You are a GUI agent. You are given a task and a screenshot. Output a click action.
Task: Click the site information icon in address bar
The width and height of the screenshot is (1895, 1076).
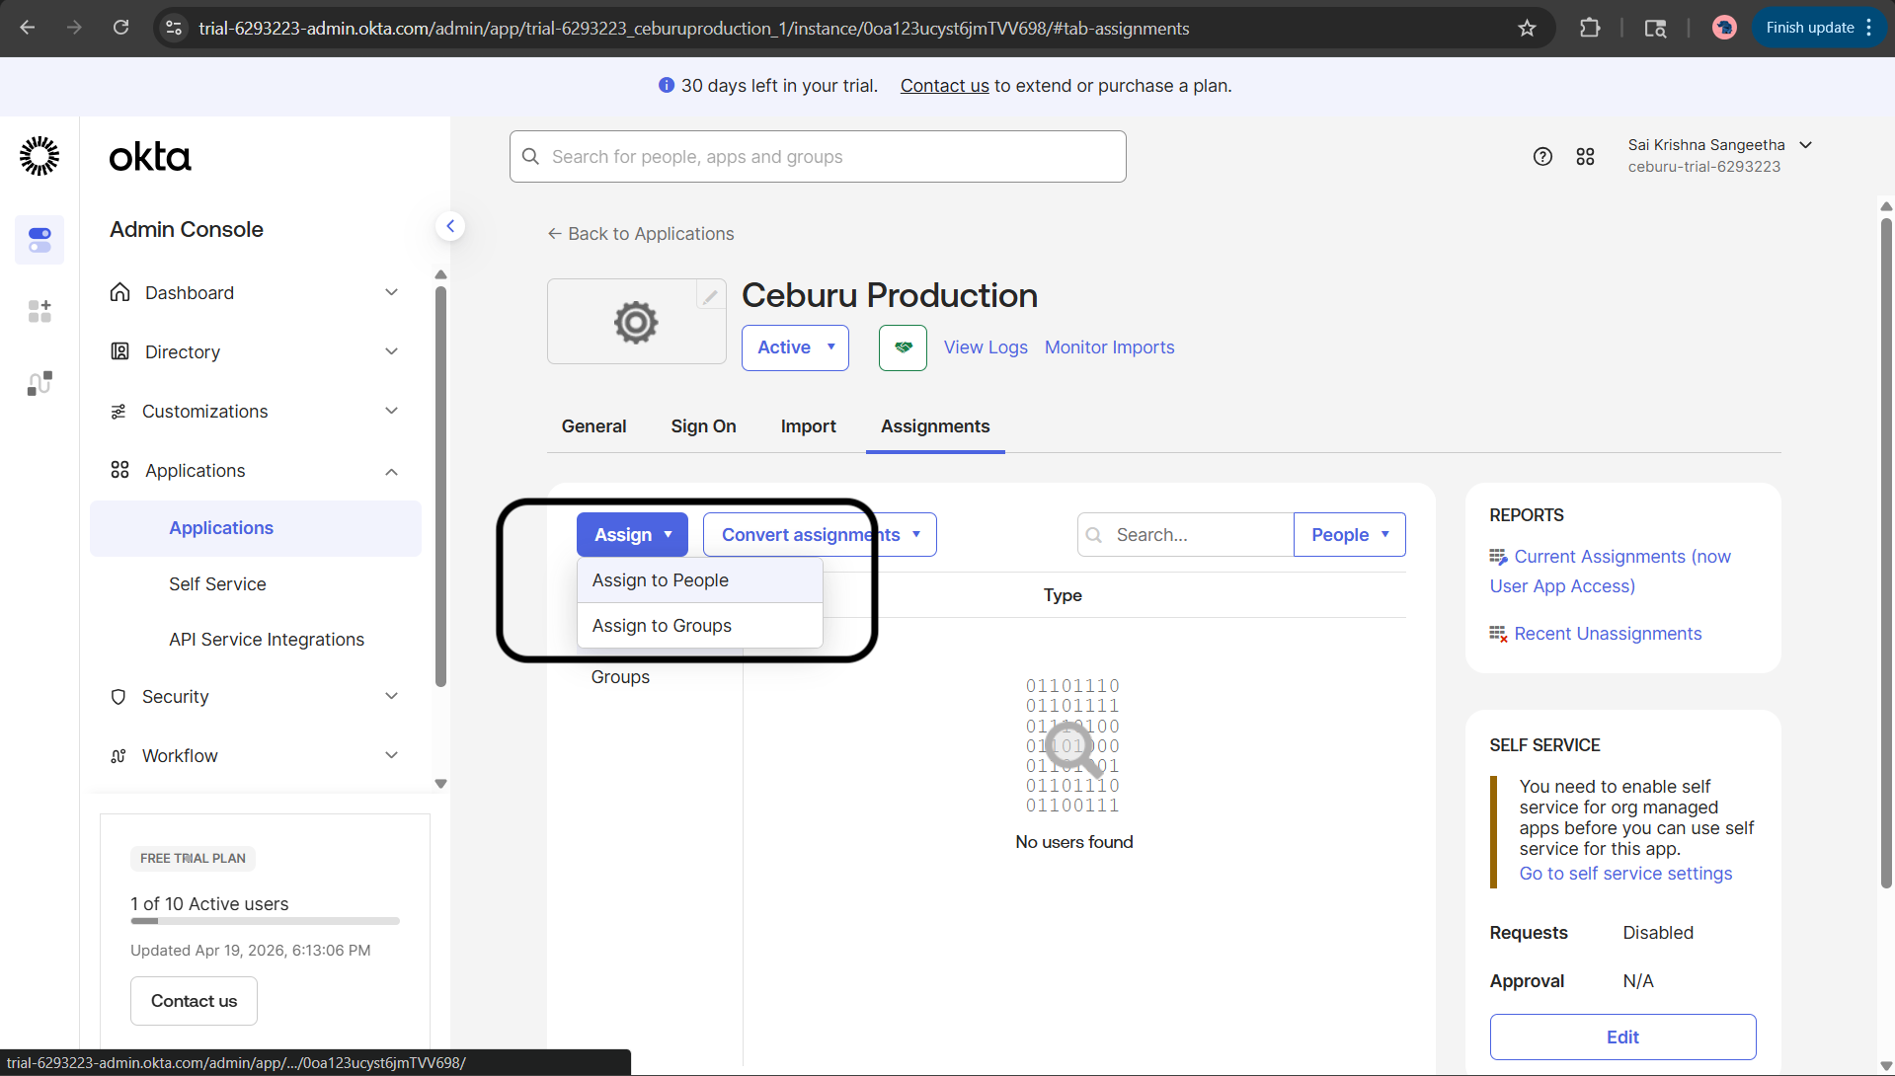click(x=174, y=28)
